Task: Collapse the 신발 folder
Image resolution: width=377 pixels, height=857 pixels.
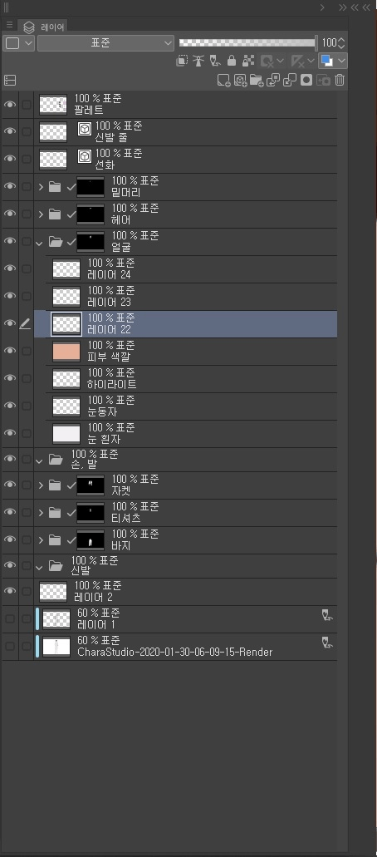Action: [x=39, y=568]
